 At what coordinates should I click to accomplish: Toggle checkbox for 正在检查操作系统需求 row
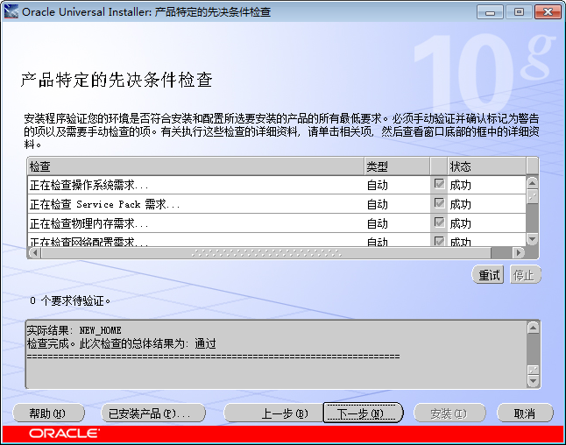click(x=439, y=184)
